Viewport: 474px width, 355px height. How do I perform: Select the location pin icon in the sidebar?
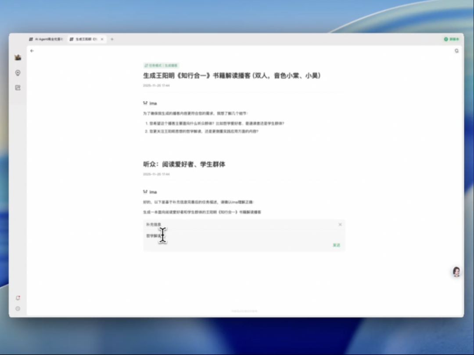pos(18,73)
